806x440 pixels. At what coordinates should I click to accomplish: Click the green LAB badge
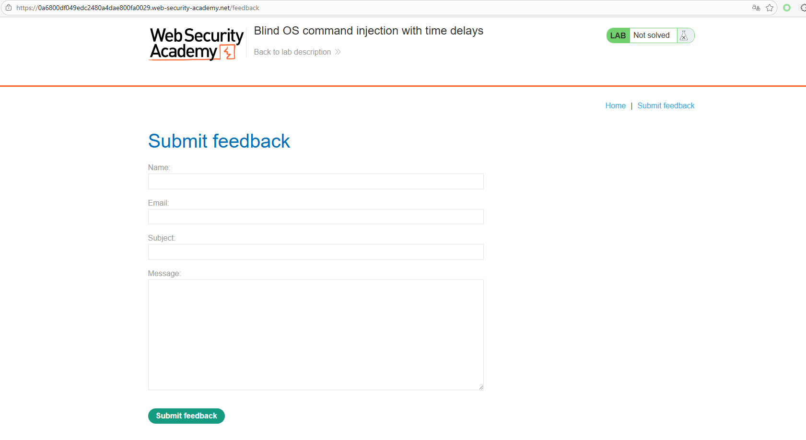[618, 35]
